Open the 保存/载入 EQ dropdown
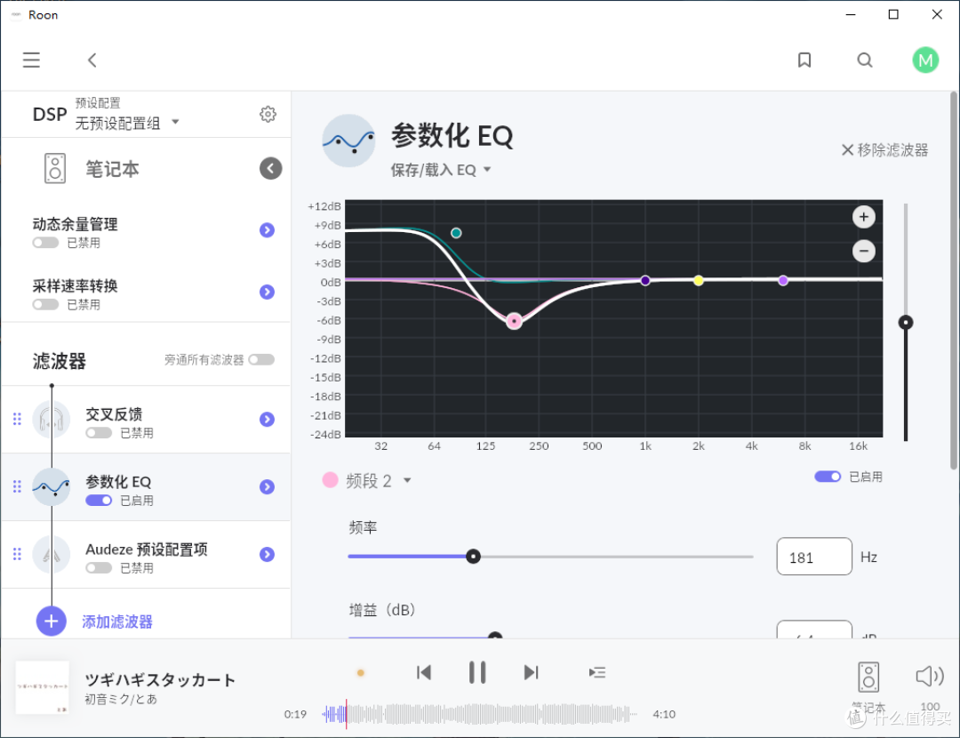Screen dimensions: 960x738 (442, 169)
